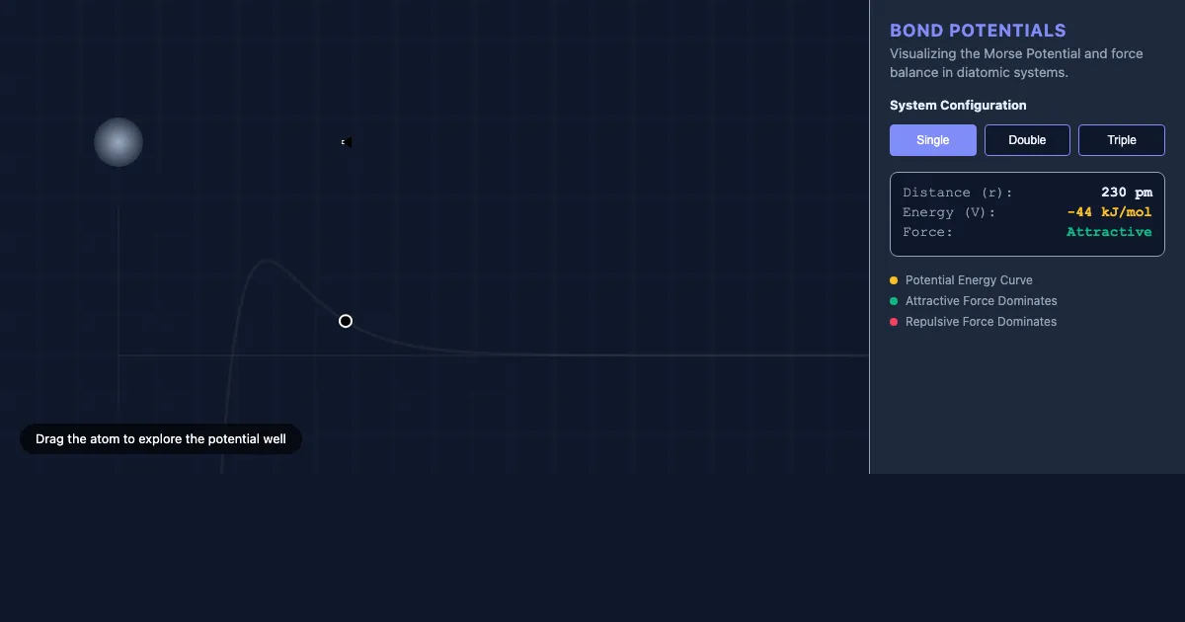Choose the Triple bond configuration
This screenshot has width=1185, height=622.
tap(1122, 140)
